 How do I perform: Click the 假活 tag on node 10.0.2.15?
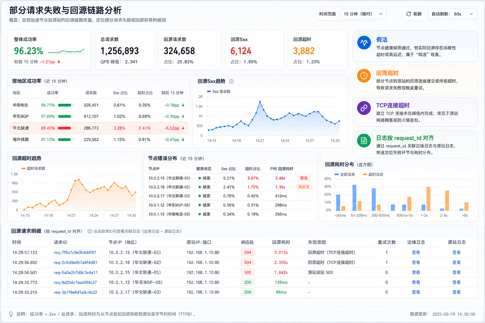[x=304, y=178]
